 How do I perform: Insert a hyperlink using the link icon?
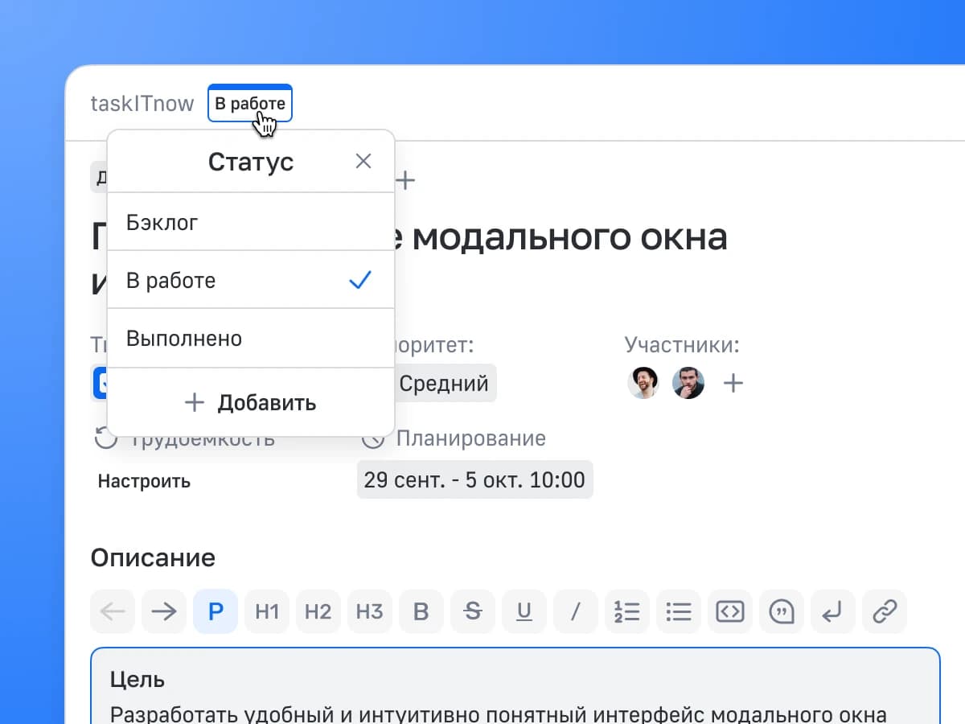[884, 611]
